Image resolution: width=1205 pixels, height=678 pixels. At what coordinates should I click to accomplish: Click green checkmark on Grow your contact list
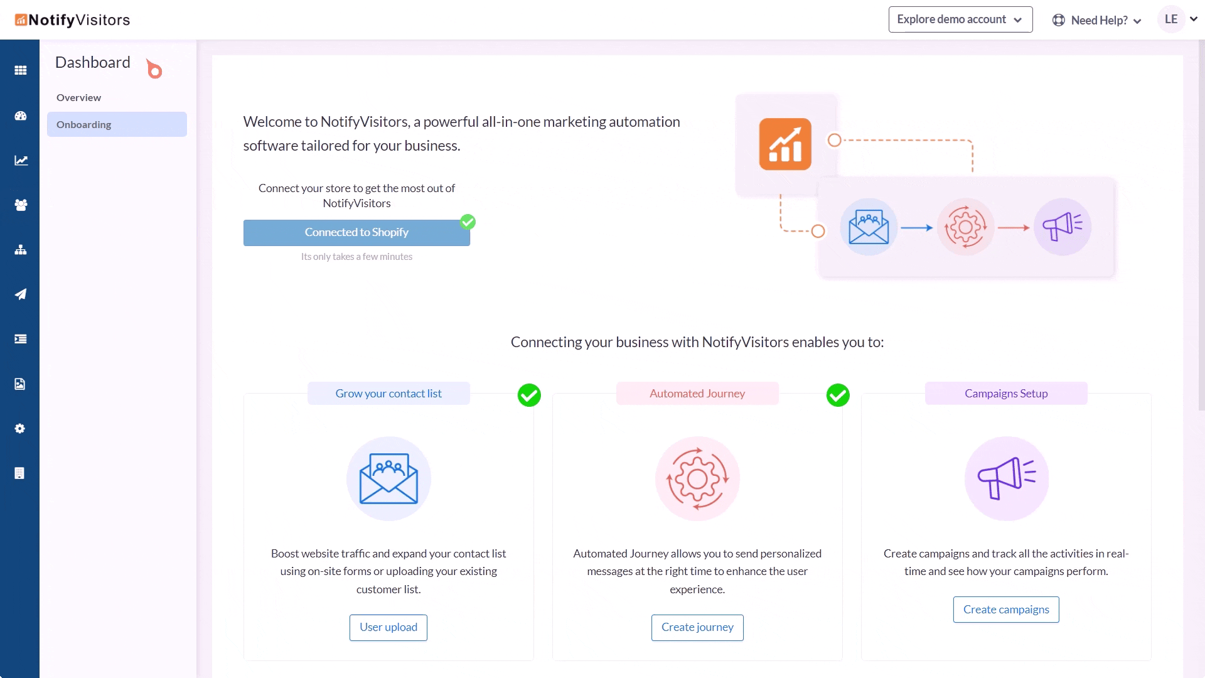(529, 395)
